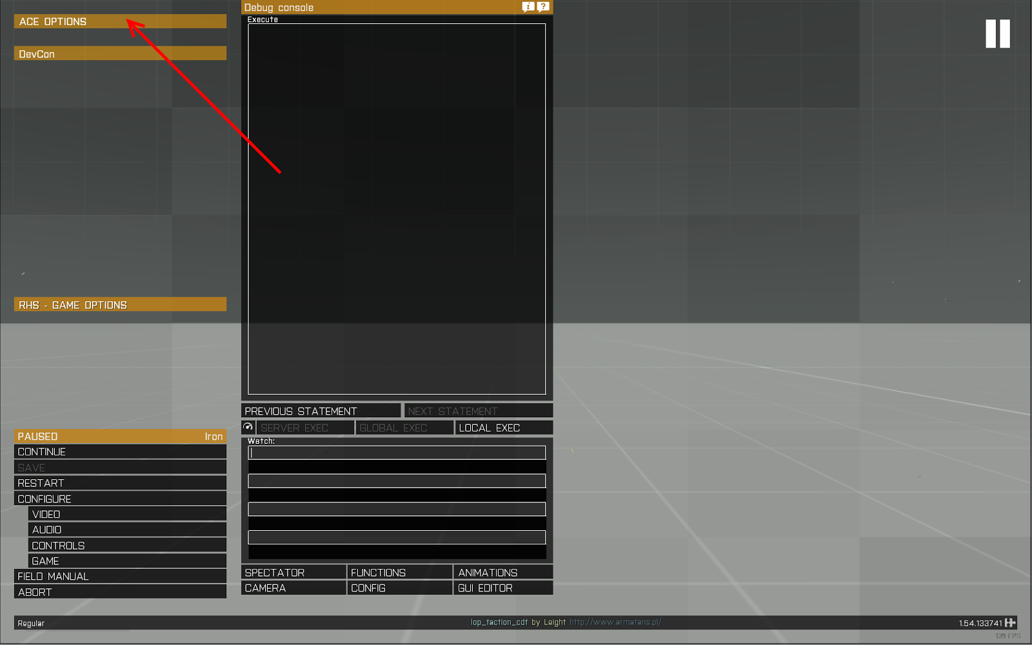Focus the fourth Watch input field
1032x645 pixels.
coord(397,537)
